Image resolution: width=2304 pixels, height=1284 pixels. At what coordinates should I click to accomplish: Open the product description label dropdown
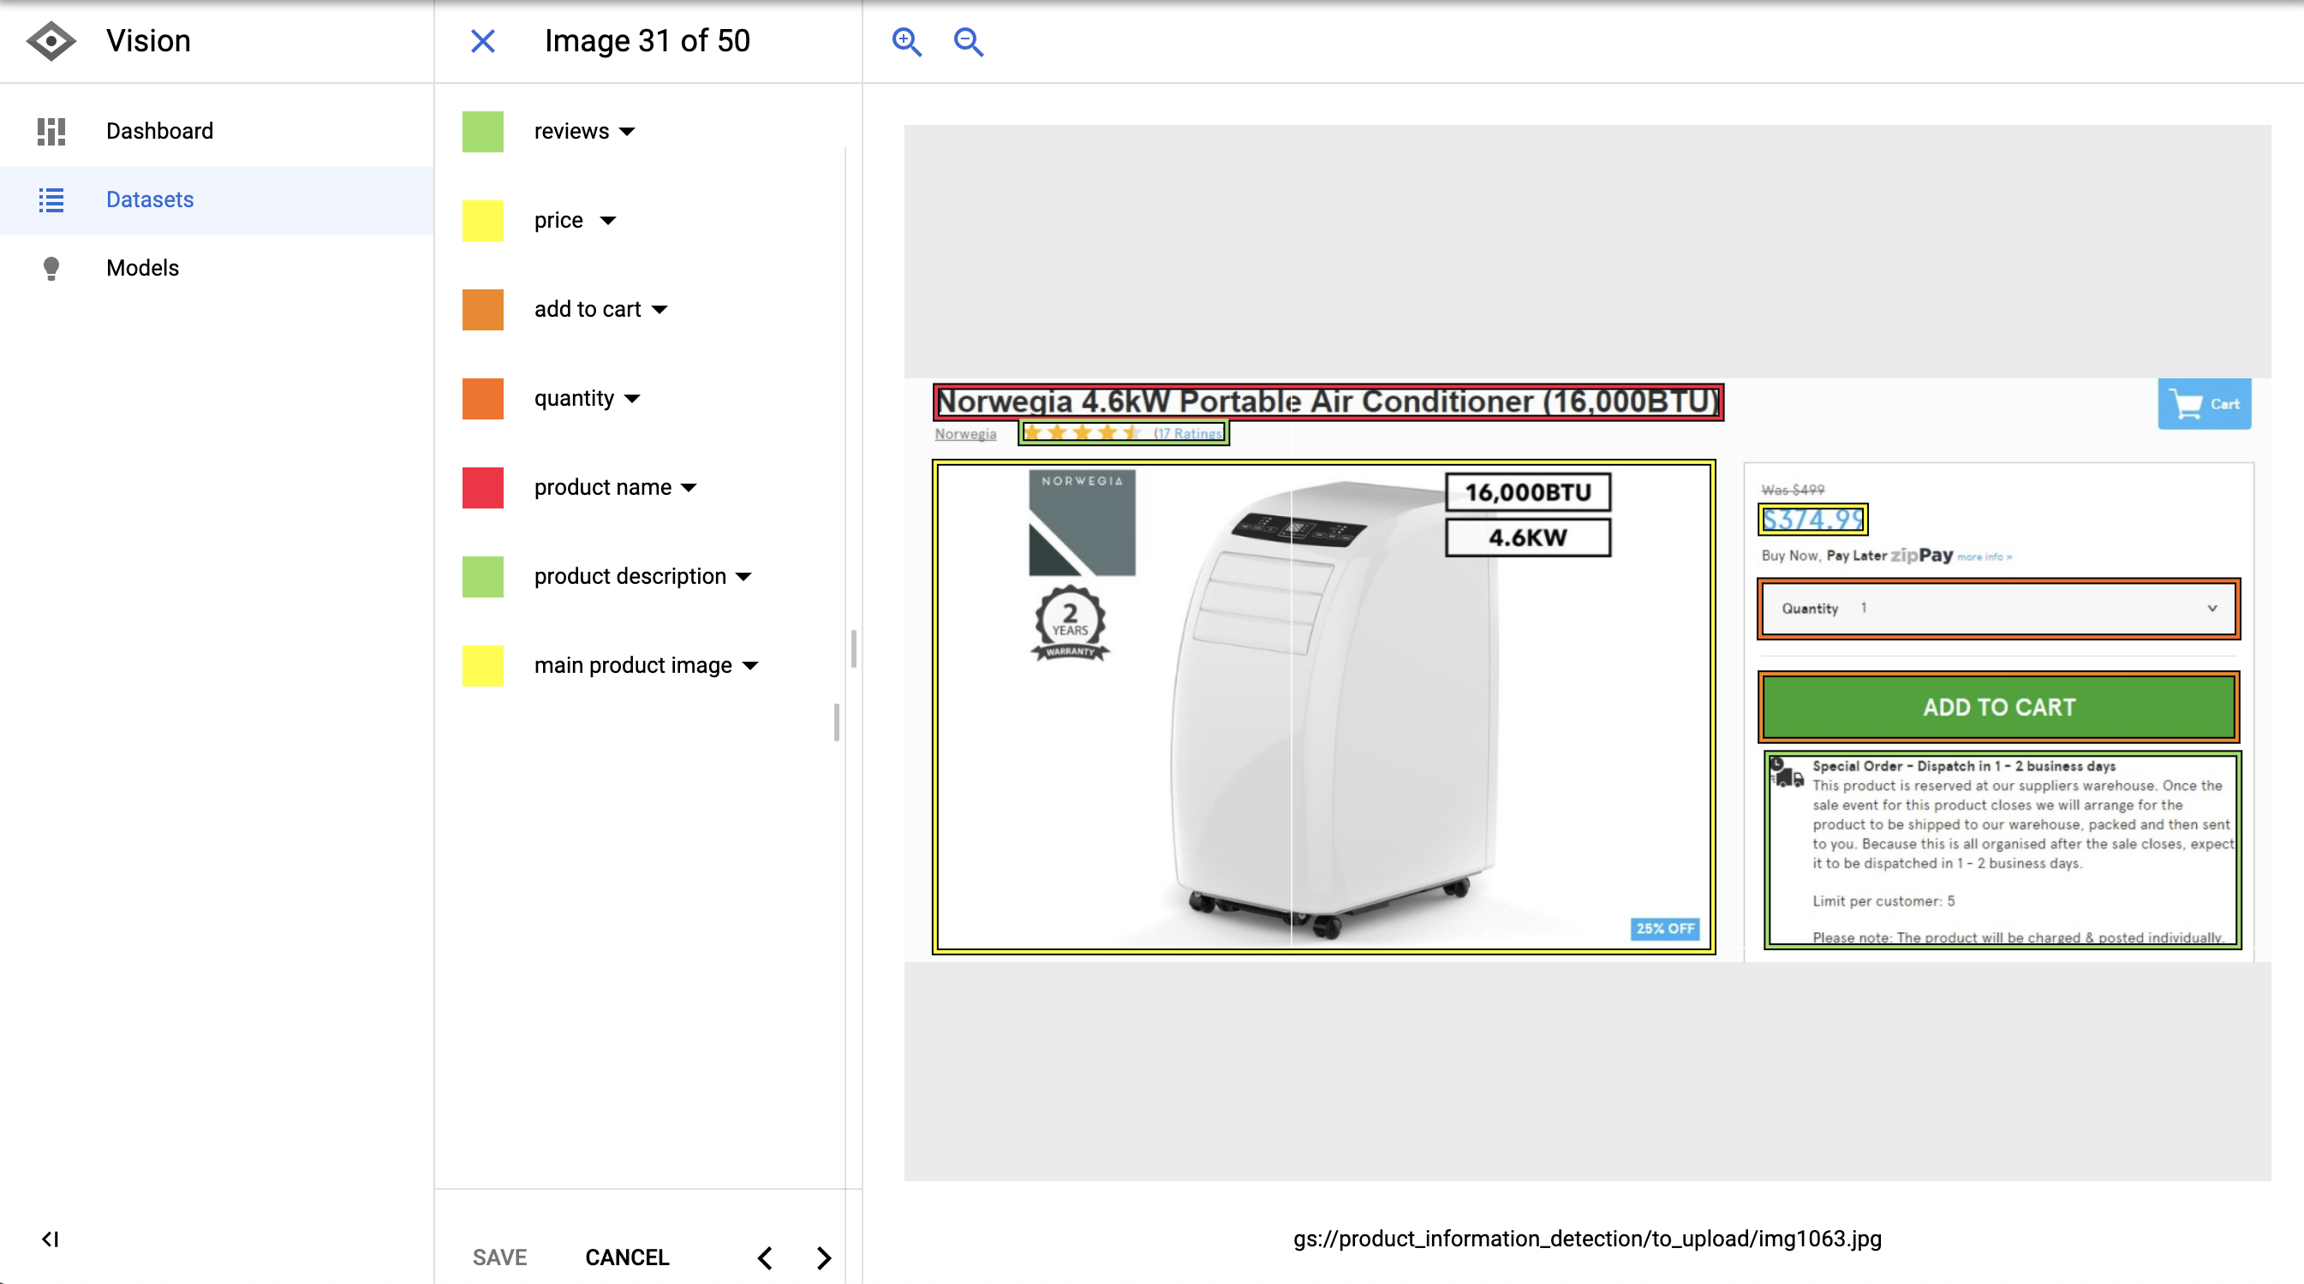(x=744, y=577)
